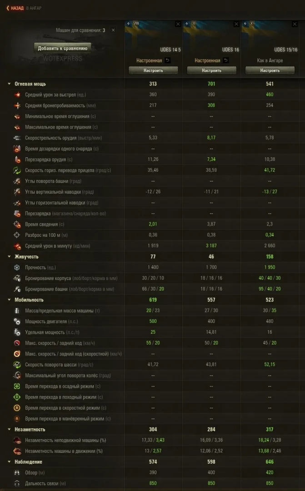This screenshot has width=305, height=491.
Task: Remove UDES 14 5 from the comparison
Action: 178,24
